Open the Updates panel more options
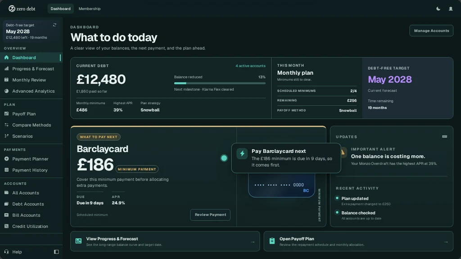Screen dimensions: 461x259 [x=444, y=137]
